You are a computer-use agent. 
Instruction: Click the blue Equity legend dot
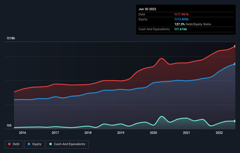pos(29,144)
